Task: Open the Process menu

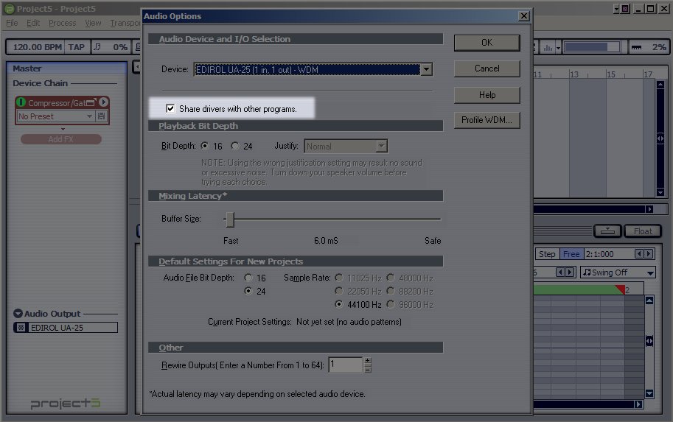Action: [x=62, y=23]
